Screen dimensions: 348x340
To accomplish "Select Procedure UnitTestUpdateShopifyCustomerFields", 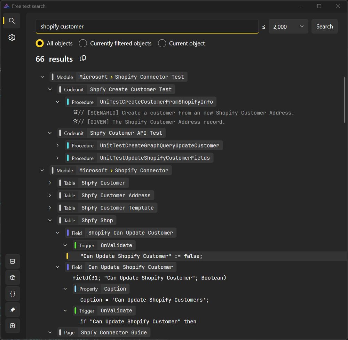I will coord(139,158).
